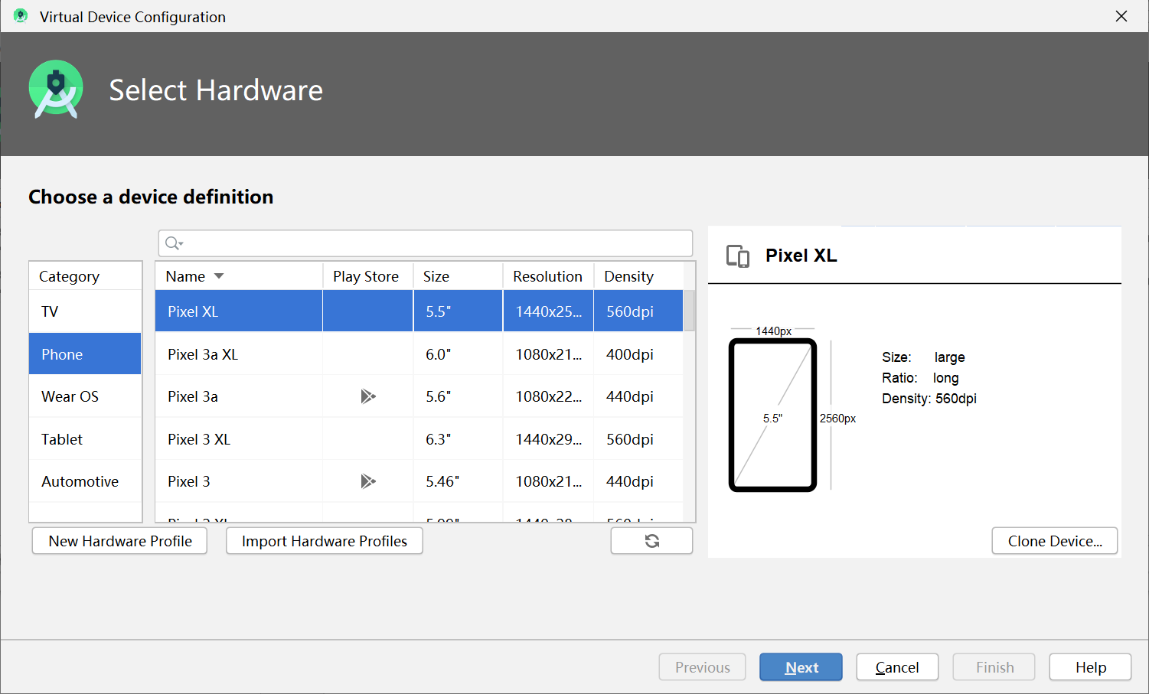Click Import Hardware Profiles button

point(325,541)
